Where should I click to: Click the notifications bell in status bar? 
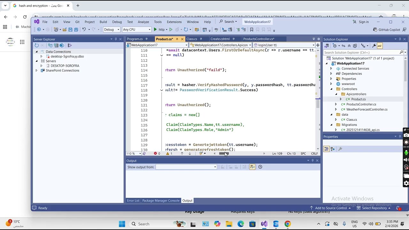(x=398, y=208)
